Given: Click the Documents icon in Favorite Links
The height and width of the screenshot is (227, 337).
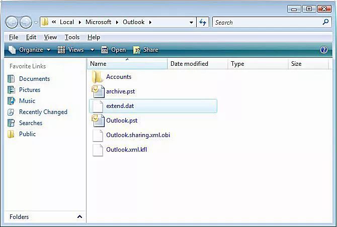Looking at the screenshot, I should [x=11, y=79].
